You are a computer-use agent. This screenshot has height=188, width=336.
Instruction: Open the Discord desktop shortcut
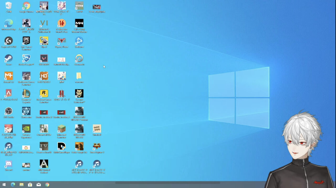8,164
